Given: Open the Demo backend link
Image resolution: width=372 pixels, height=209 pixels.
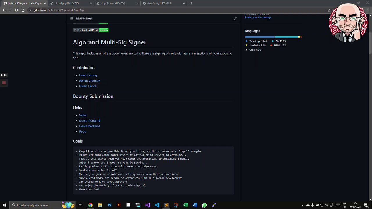Looking at the screenshot, I should coord(89,126).
